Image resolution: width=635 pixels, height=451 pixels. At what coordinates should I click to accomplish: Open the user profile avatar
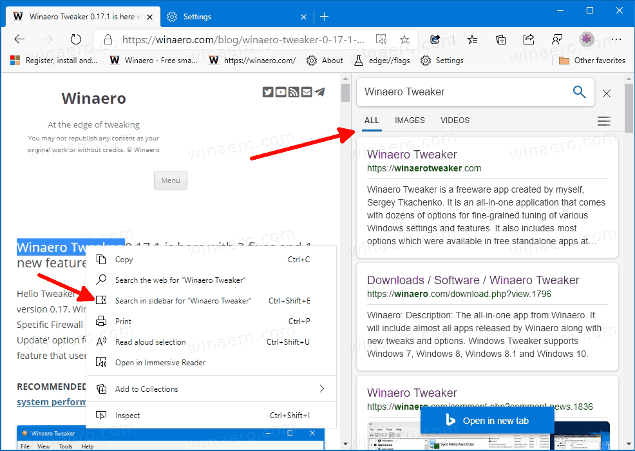point(587,39)
